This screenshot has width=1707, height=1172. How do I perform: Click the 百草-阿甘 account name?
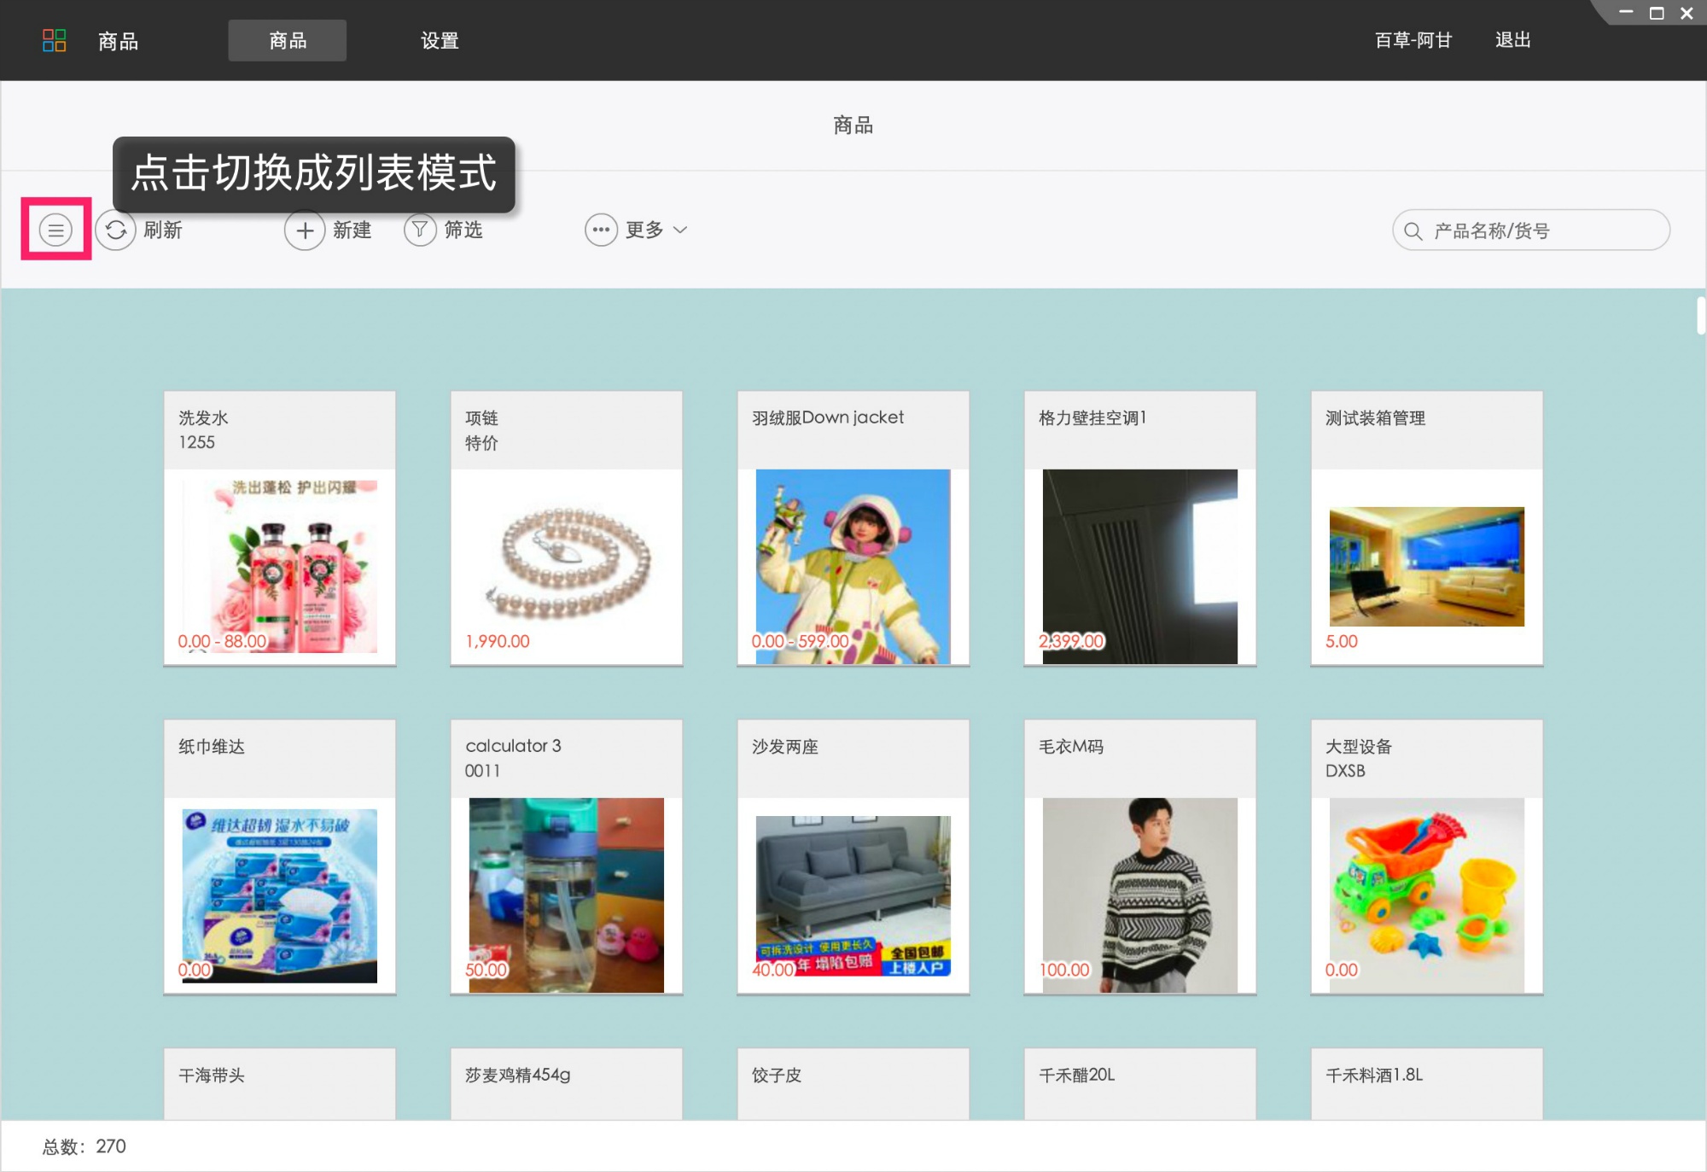(1413, 40)
